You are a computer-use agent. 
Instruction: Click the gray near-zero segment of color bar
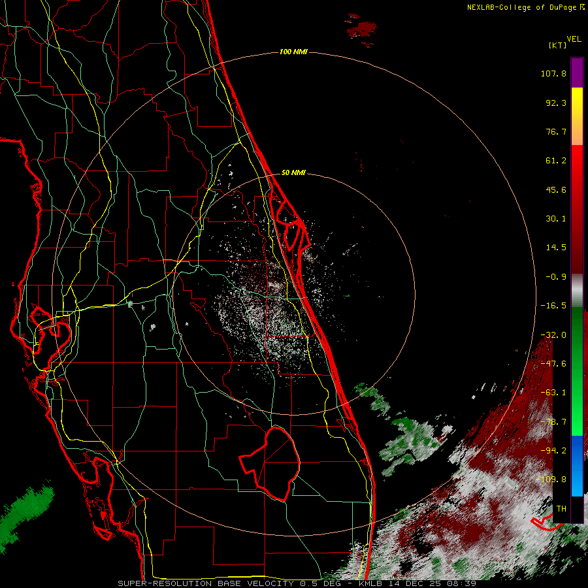577,291
